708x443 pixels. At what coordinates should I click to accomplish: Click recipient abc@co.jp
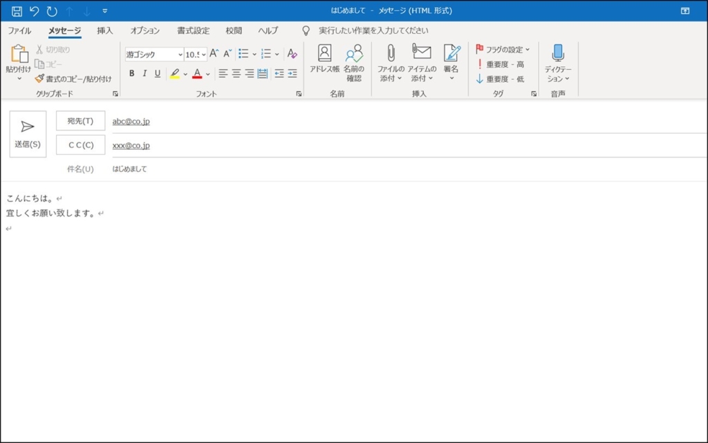pos(131,122)
